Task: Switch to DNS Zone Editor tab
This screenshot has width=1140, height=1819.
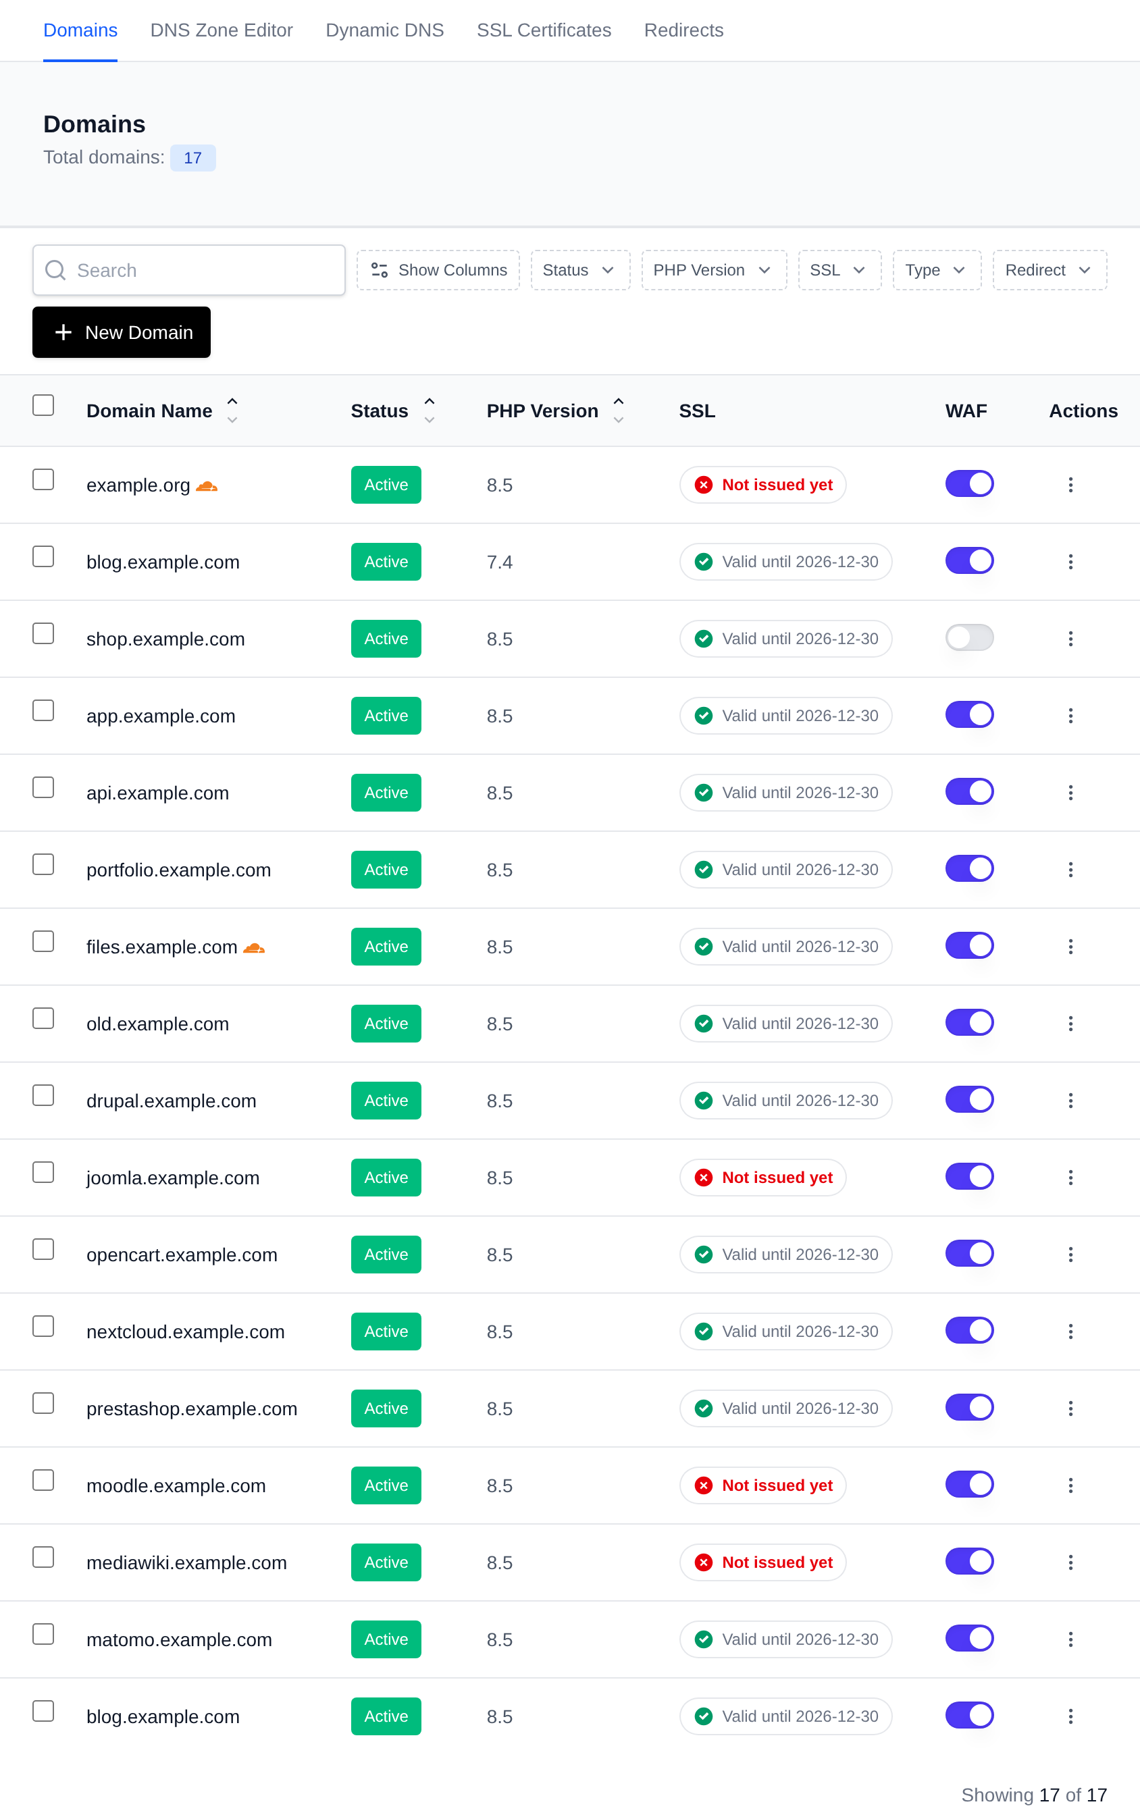Action: click(x=221, y=30)
